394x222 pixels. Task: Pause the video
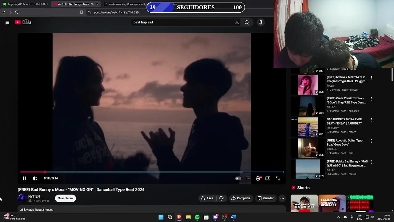tap(24, 178)
